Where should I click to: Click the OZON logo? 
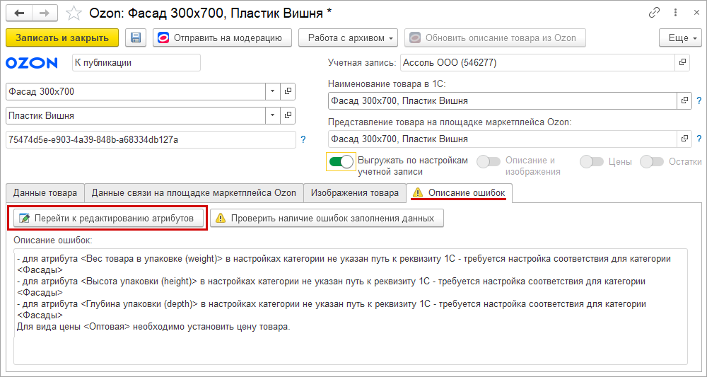pos(32,63)
